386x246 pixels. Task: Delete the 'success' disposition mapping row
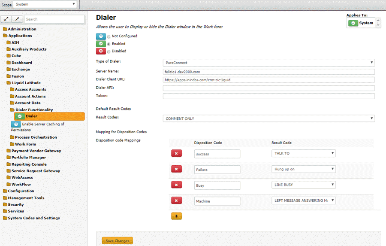[x=176, y=154]
